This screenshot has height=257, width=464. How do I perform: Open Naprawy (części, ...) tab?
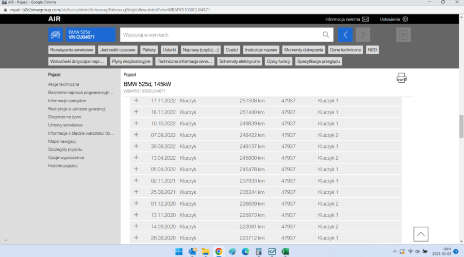coord(201,50)
